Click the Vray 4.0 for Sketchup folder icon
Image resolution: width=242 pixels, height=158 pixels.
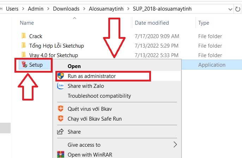click(x=24, y=55)
